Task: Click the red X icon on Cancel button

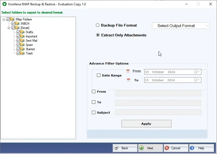Action: pos(167,148)
